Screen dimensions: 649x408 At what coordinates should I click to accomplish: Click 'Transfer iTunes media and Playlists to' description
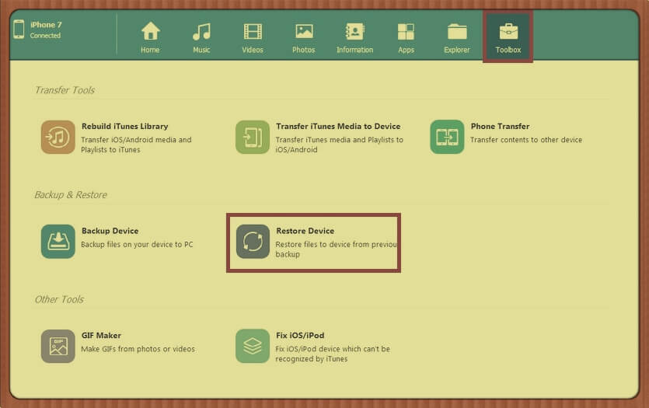click(340, 145)
